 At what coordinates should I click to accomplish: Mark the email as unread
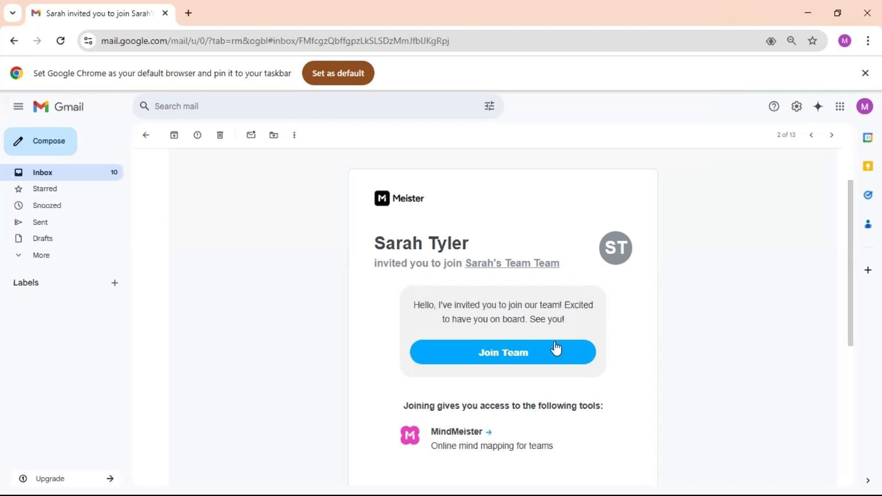coord(251,135)
